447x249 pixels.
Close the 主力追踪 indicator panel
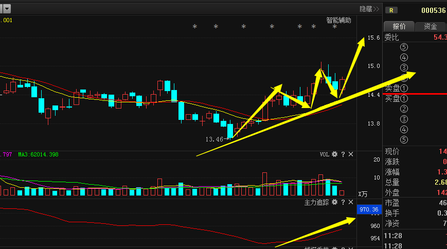pos(351,202)
